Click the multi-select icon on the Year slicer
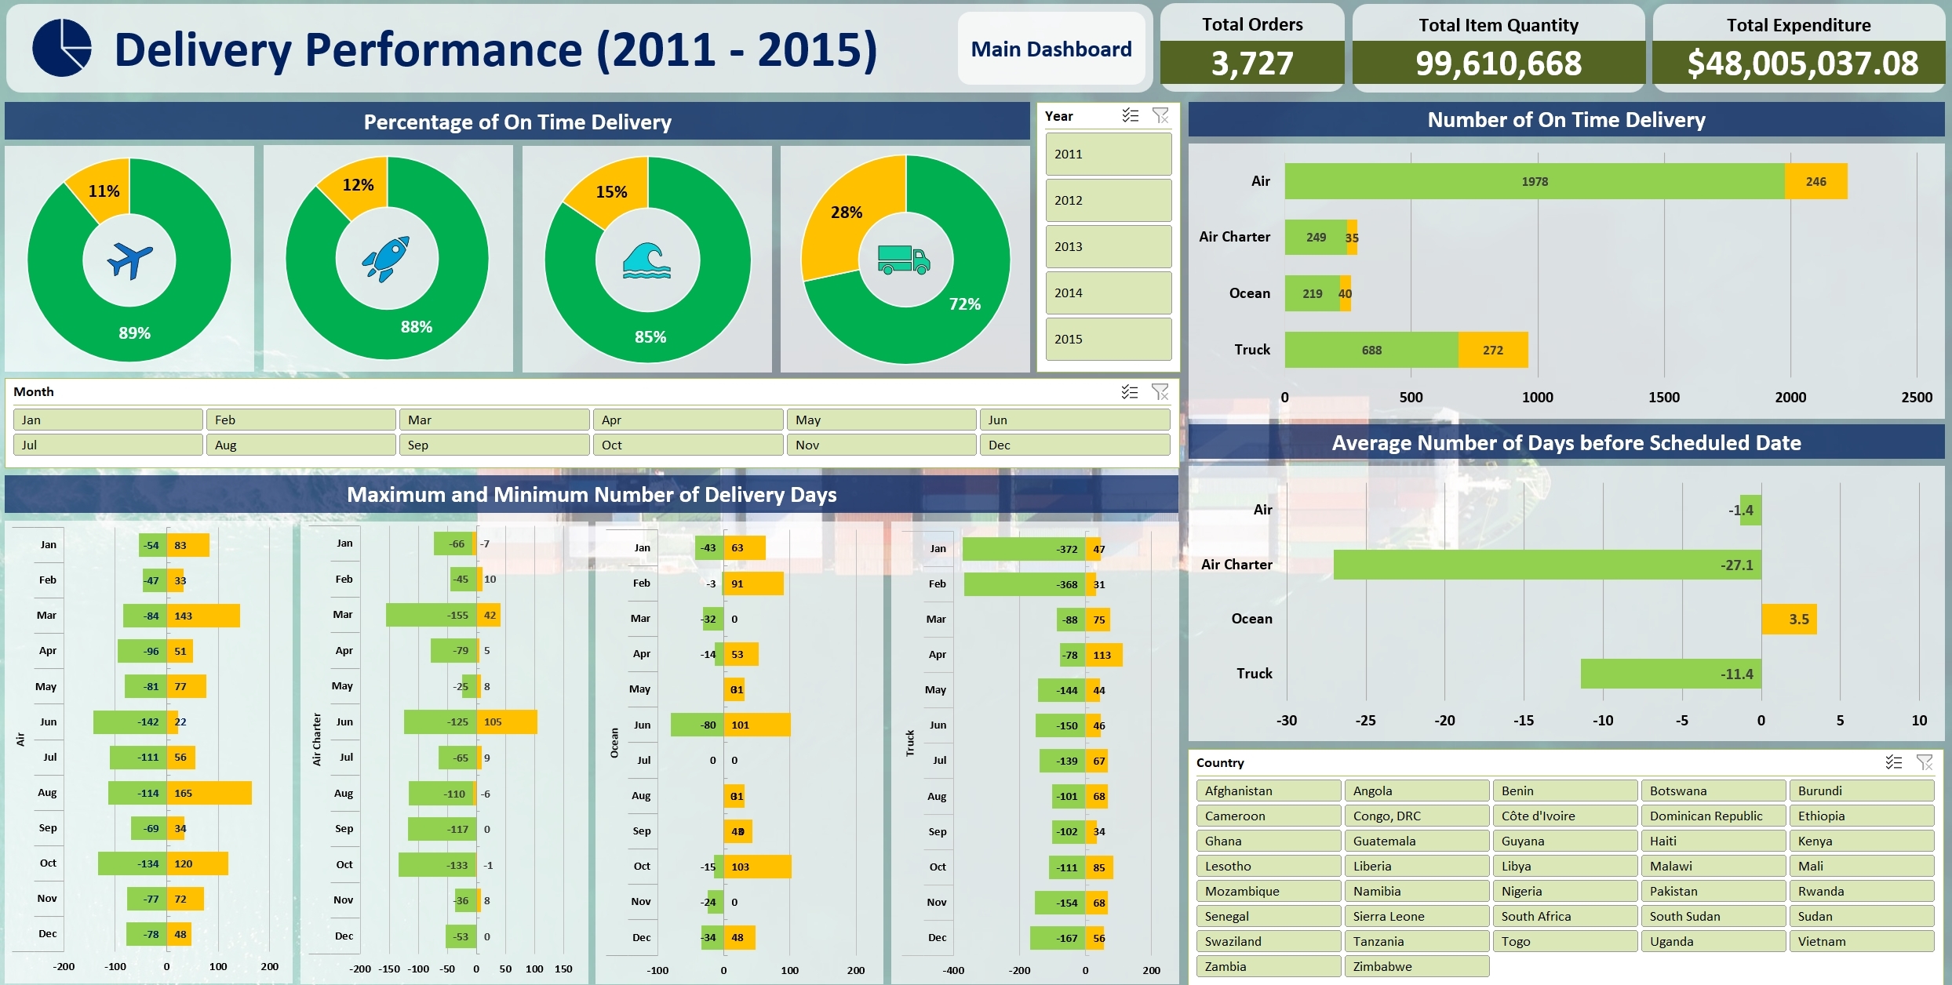The image size is (1952, 985). pyautogui.click(x=1130, y=115)
